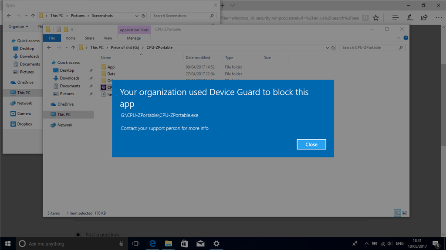This screenshot has width=446, height=250.
Task: Click the Explorer help question mark icon
Action: tap(405, 38)
